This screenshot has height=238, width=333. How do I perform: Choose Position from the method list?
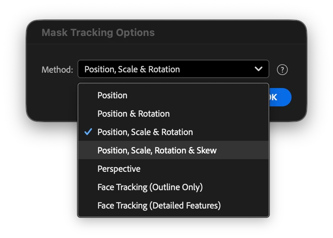[112, 95]
